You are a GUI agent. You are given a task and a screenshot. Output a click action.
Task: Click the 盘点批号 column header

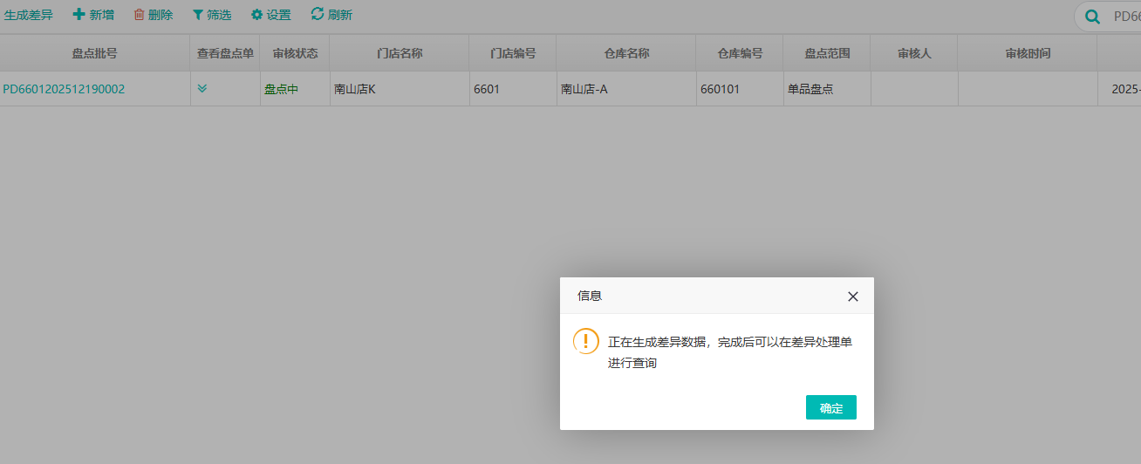coord(94,53)
